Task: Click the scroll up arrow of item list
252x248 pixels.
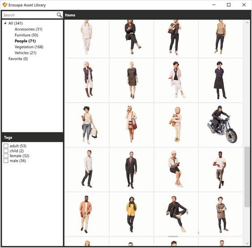Action: click(x=247, y=23)
